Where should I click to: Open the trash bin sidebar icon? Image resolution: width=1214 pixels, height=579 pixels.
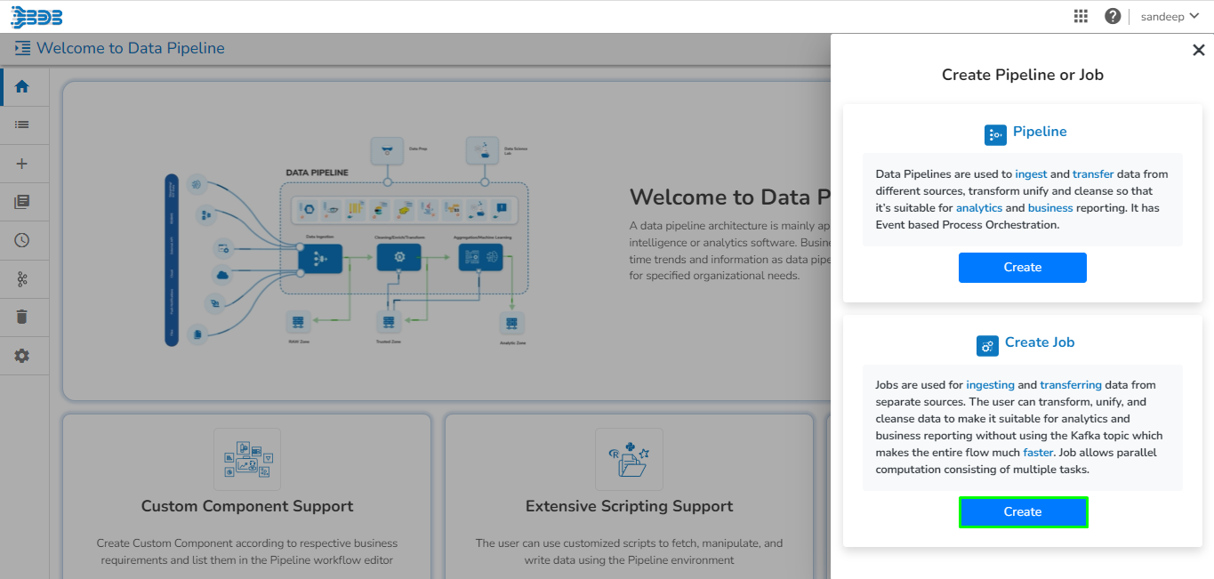(22, 317)
